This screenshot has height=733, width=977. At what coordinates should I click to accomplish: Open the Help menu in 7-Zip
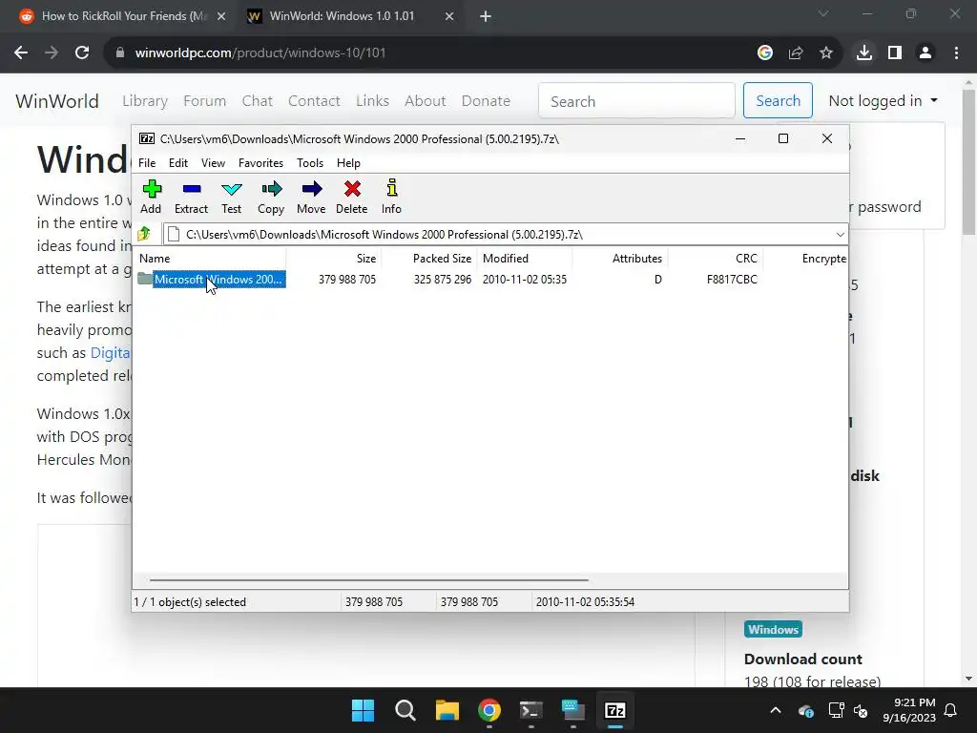point(348,162)
